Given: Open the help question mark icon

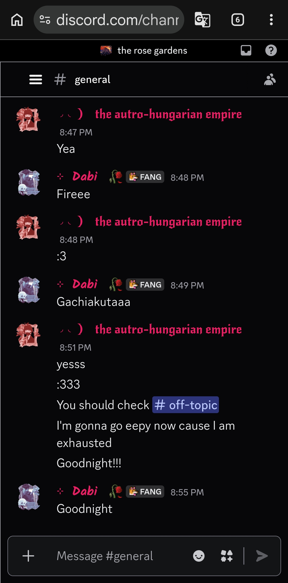Looking at the screenshot, I should (x=271, y=50).
